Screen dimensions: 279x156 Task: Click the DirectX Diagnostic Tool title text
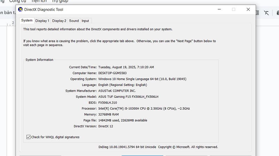click(x=44, y=10)
